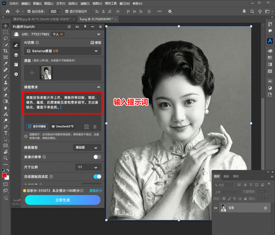Click the DeepSeek扩写 button
The height and width of the screenshot is (235, 275).
63,126
